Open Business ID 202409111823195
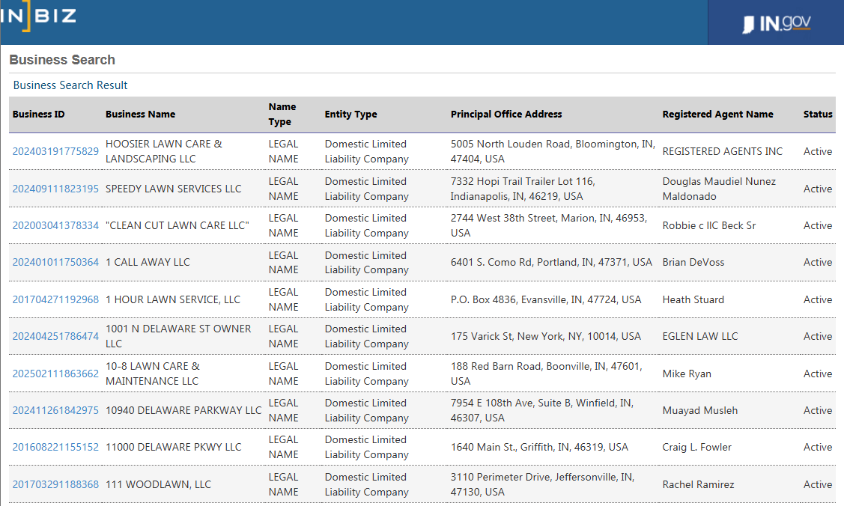 55,189
